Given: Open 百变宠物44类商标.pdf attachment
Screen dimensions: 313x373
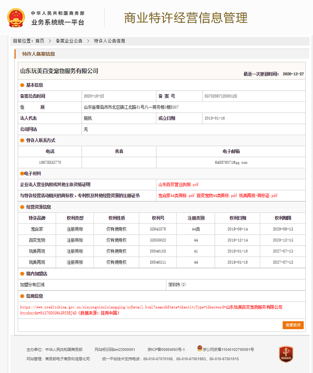Looking at the screenshot, I should 217,195.
